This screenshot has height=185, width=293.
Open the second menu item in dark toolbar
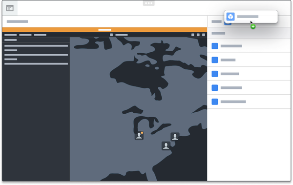25,35
